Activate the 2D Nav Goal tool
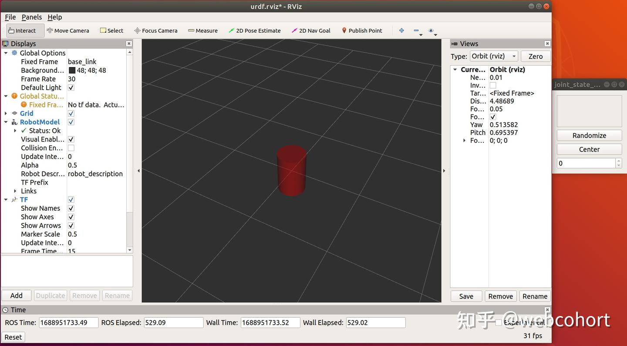The width and height of the screenshot is (627, 346). pyautogui.click(x=311, y=30)
